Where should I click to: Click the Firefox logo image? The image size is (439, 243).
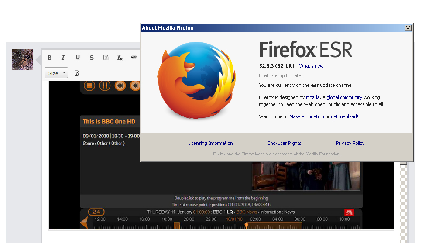(196, 80)
